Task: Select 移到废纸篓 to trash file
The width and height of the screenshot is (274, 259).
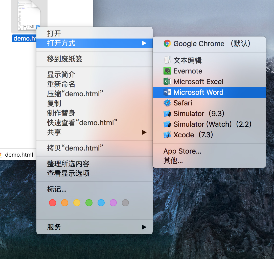Action: tap(94, 59)
